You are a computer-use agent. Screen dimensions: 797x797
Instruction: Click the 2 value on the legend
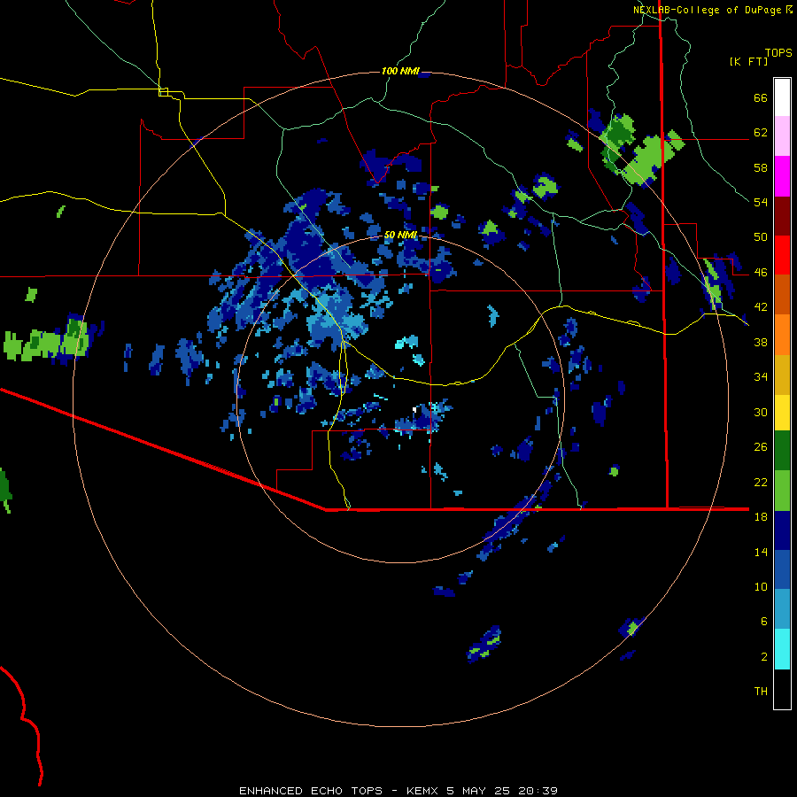[764, 657]
